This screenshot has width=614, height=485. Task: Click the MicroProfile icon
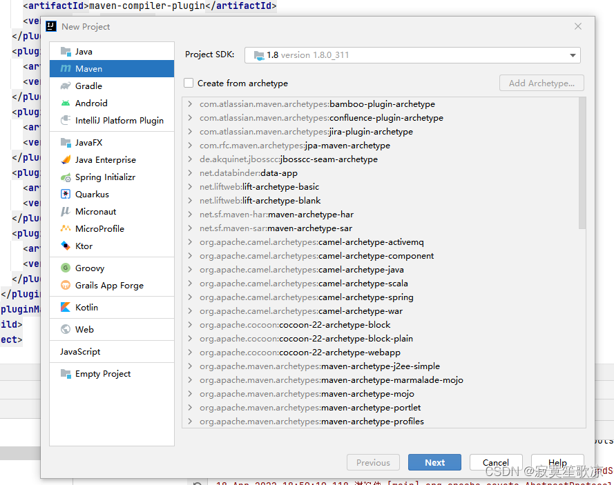(x=66, y=228)
